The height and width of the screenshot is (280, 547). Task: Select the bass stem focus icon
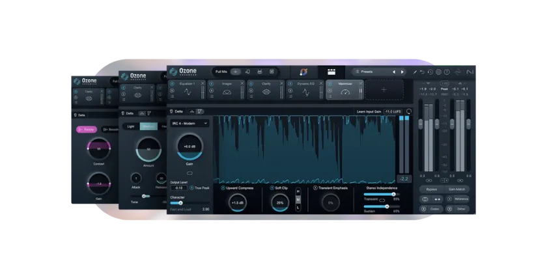272,72
